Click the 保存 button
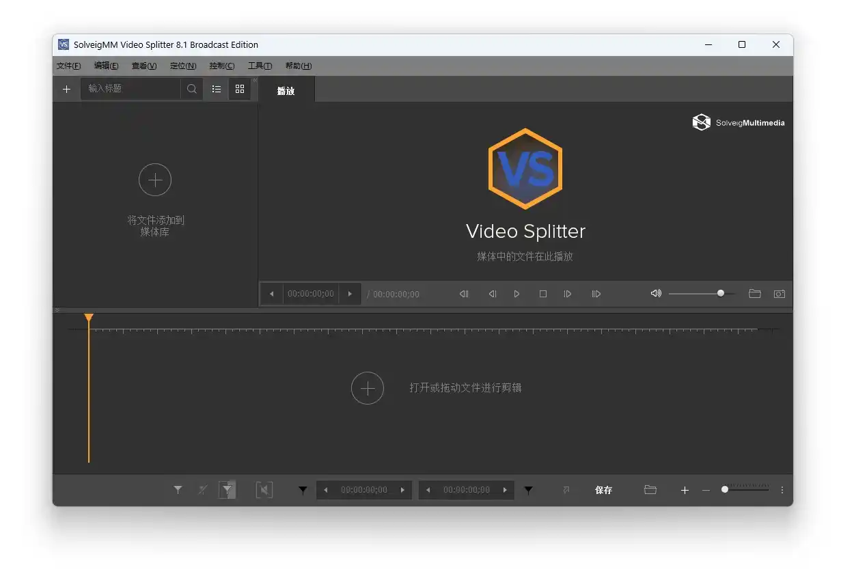This screenshot has width=854, height=574. [604, 490]
